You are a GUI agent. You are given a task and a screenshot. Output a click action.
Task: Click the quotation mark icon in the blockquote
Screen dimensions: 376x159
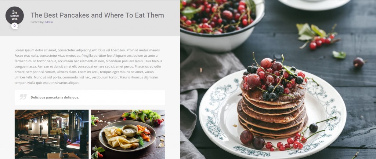point(23,97)
